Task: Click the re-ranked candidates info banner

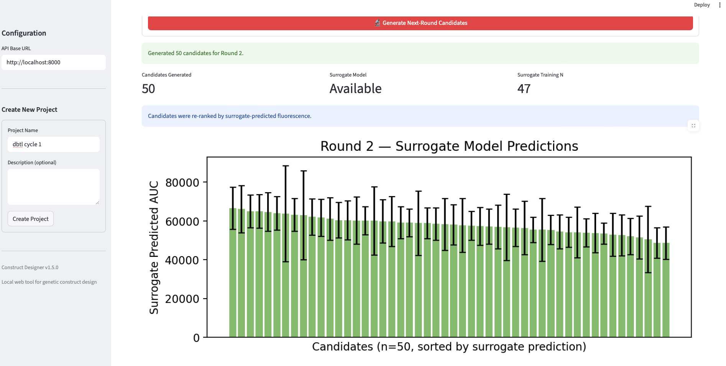Action: point(420,116)
